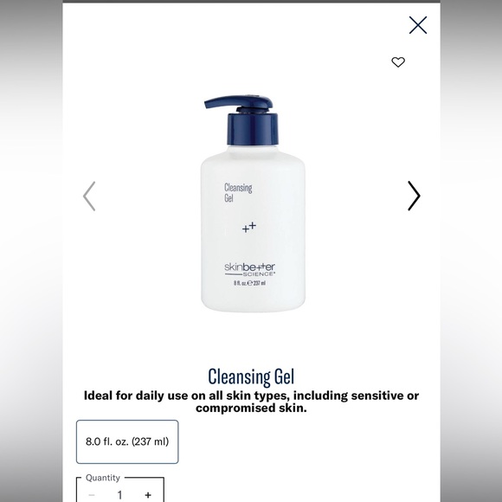Select the 8.0 fl. oz. (237 ml) size option
This screenshot has width=502, height=502.
tap(127, 441)
